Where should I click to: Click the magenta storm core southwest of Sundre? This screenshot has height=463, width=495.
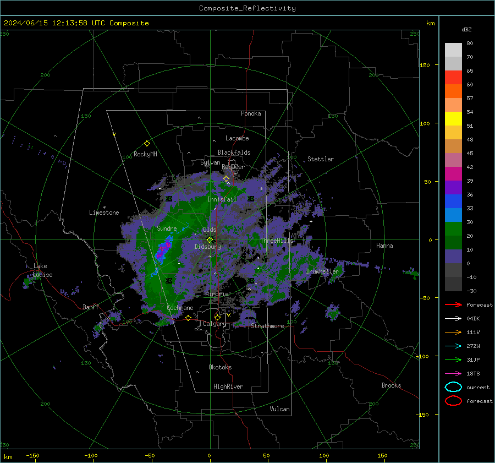point(164,248)
